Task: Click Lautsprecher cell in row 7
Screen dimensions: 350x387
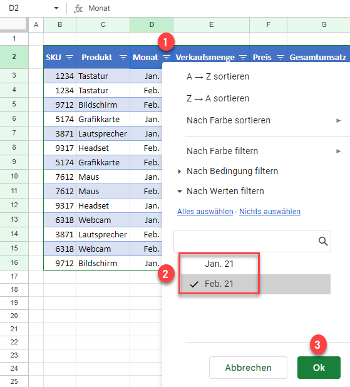Action: pyautogui.click(x=103, y=134)
